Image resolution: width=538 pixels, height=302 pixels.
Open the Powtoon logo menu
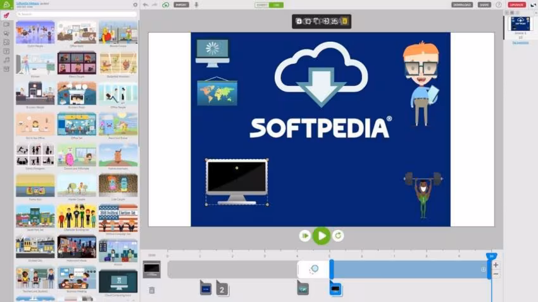point(6,5)
